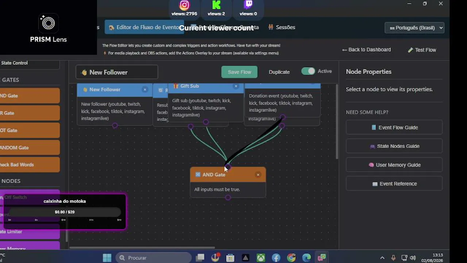
Task: Launch the Xbox app from taskbar
Action: click(261, 258)
